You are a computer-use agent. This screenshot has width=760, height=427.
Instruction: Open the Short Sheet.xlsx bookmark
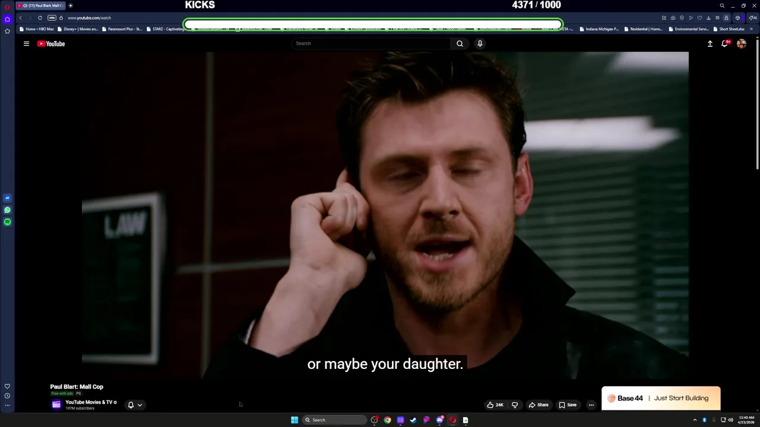(x=729, y=29)
